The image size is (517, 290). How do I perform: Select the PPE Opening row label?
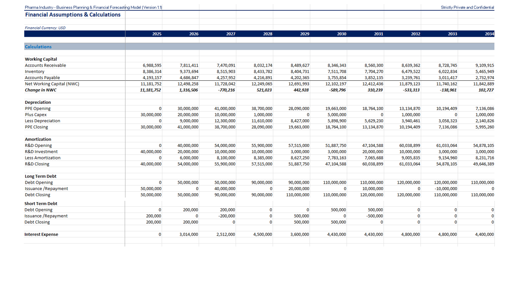point(38,108)
